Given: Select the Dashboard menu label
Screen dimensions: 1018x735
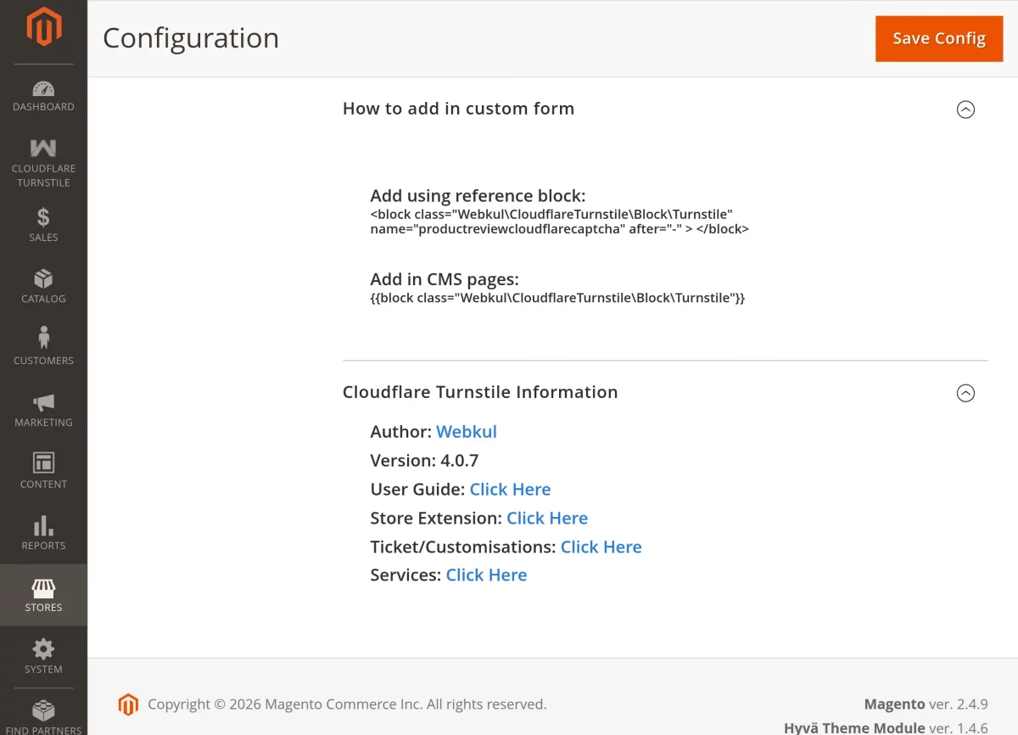Looking at the screenshot, I should click(x=43, y=107).
